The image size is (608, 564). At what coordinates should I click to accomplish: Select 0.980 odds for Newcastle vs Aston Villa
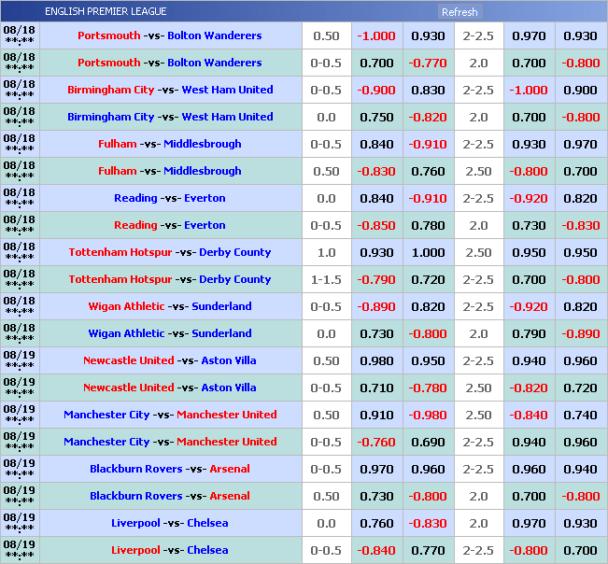pos(376,360)
